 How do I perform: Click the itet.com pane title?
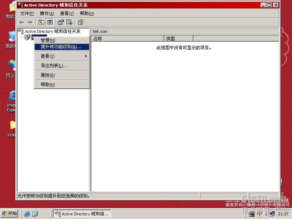tap(100, 31)
